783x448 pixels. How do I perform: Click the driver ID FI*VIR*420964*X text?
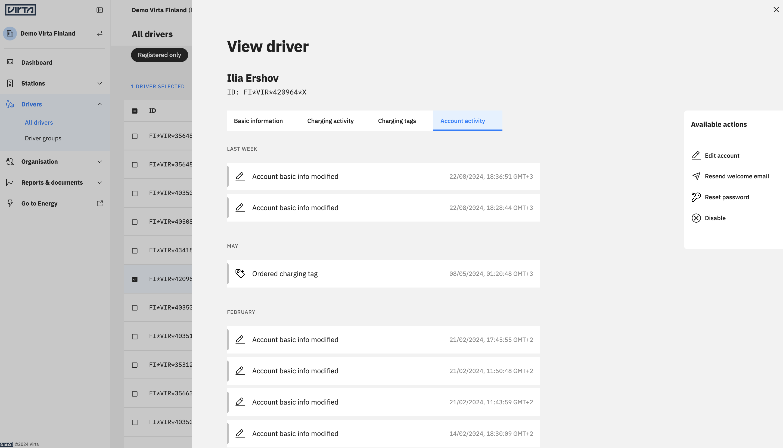[x=275, y=92]
